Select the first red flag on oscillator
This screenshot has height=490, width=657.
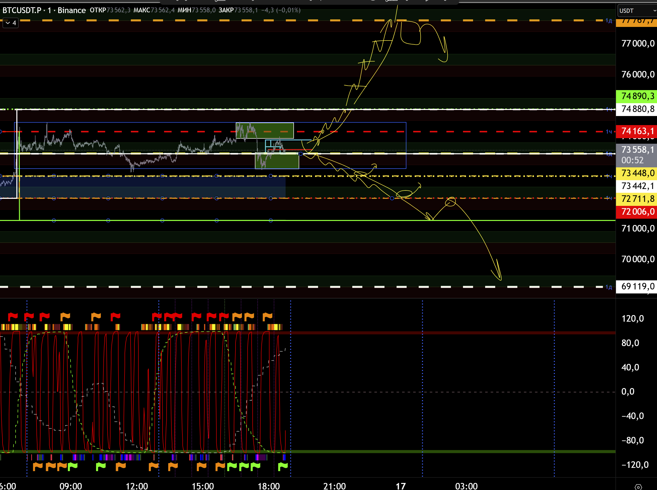click(13, 317)
